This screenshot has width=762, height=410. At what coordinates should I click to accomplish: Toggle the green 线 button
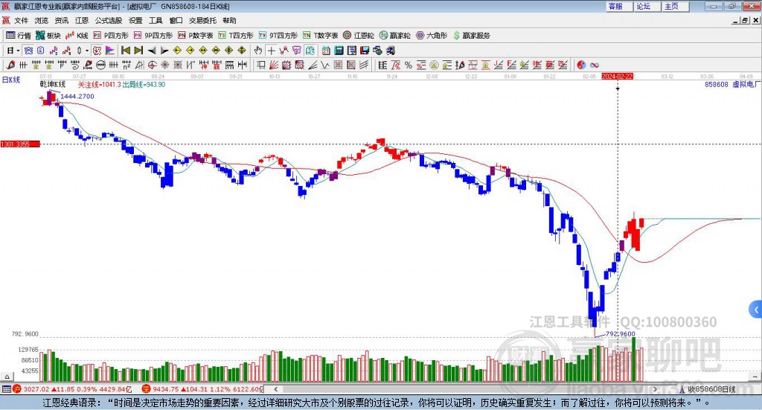310,51
